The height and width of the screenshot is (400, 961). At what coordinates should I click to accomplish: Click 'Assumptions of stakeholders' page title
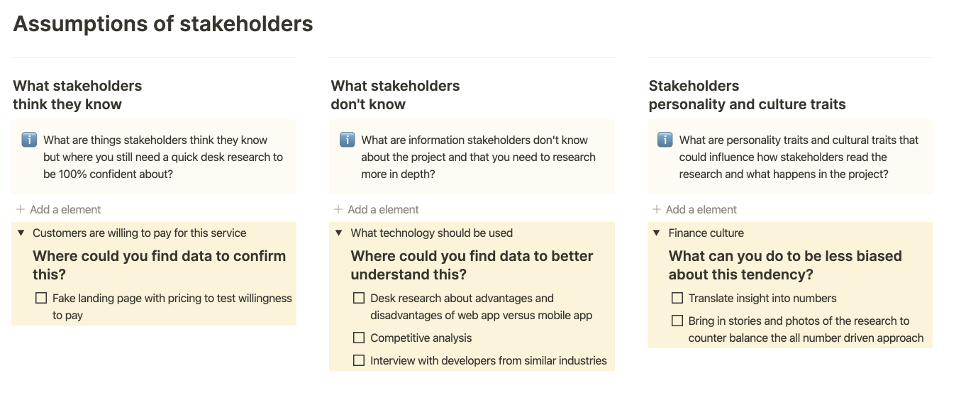pos(163,24)
